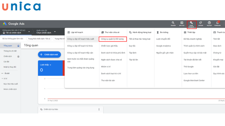The image size is (225, 126).
Task: Open notifications bell icon
Action: [217, 24]
